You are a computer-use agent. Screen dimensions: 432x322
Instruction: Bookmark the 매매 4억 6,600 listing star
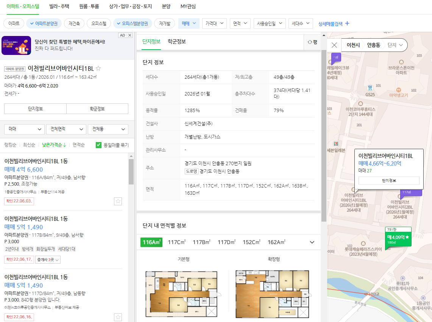pos(118,202)
